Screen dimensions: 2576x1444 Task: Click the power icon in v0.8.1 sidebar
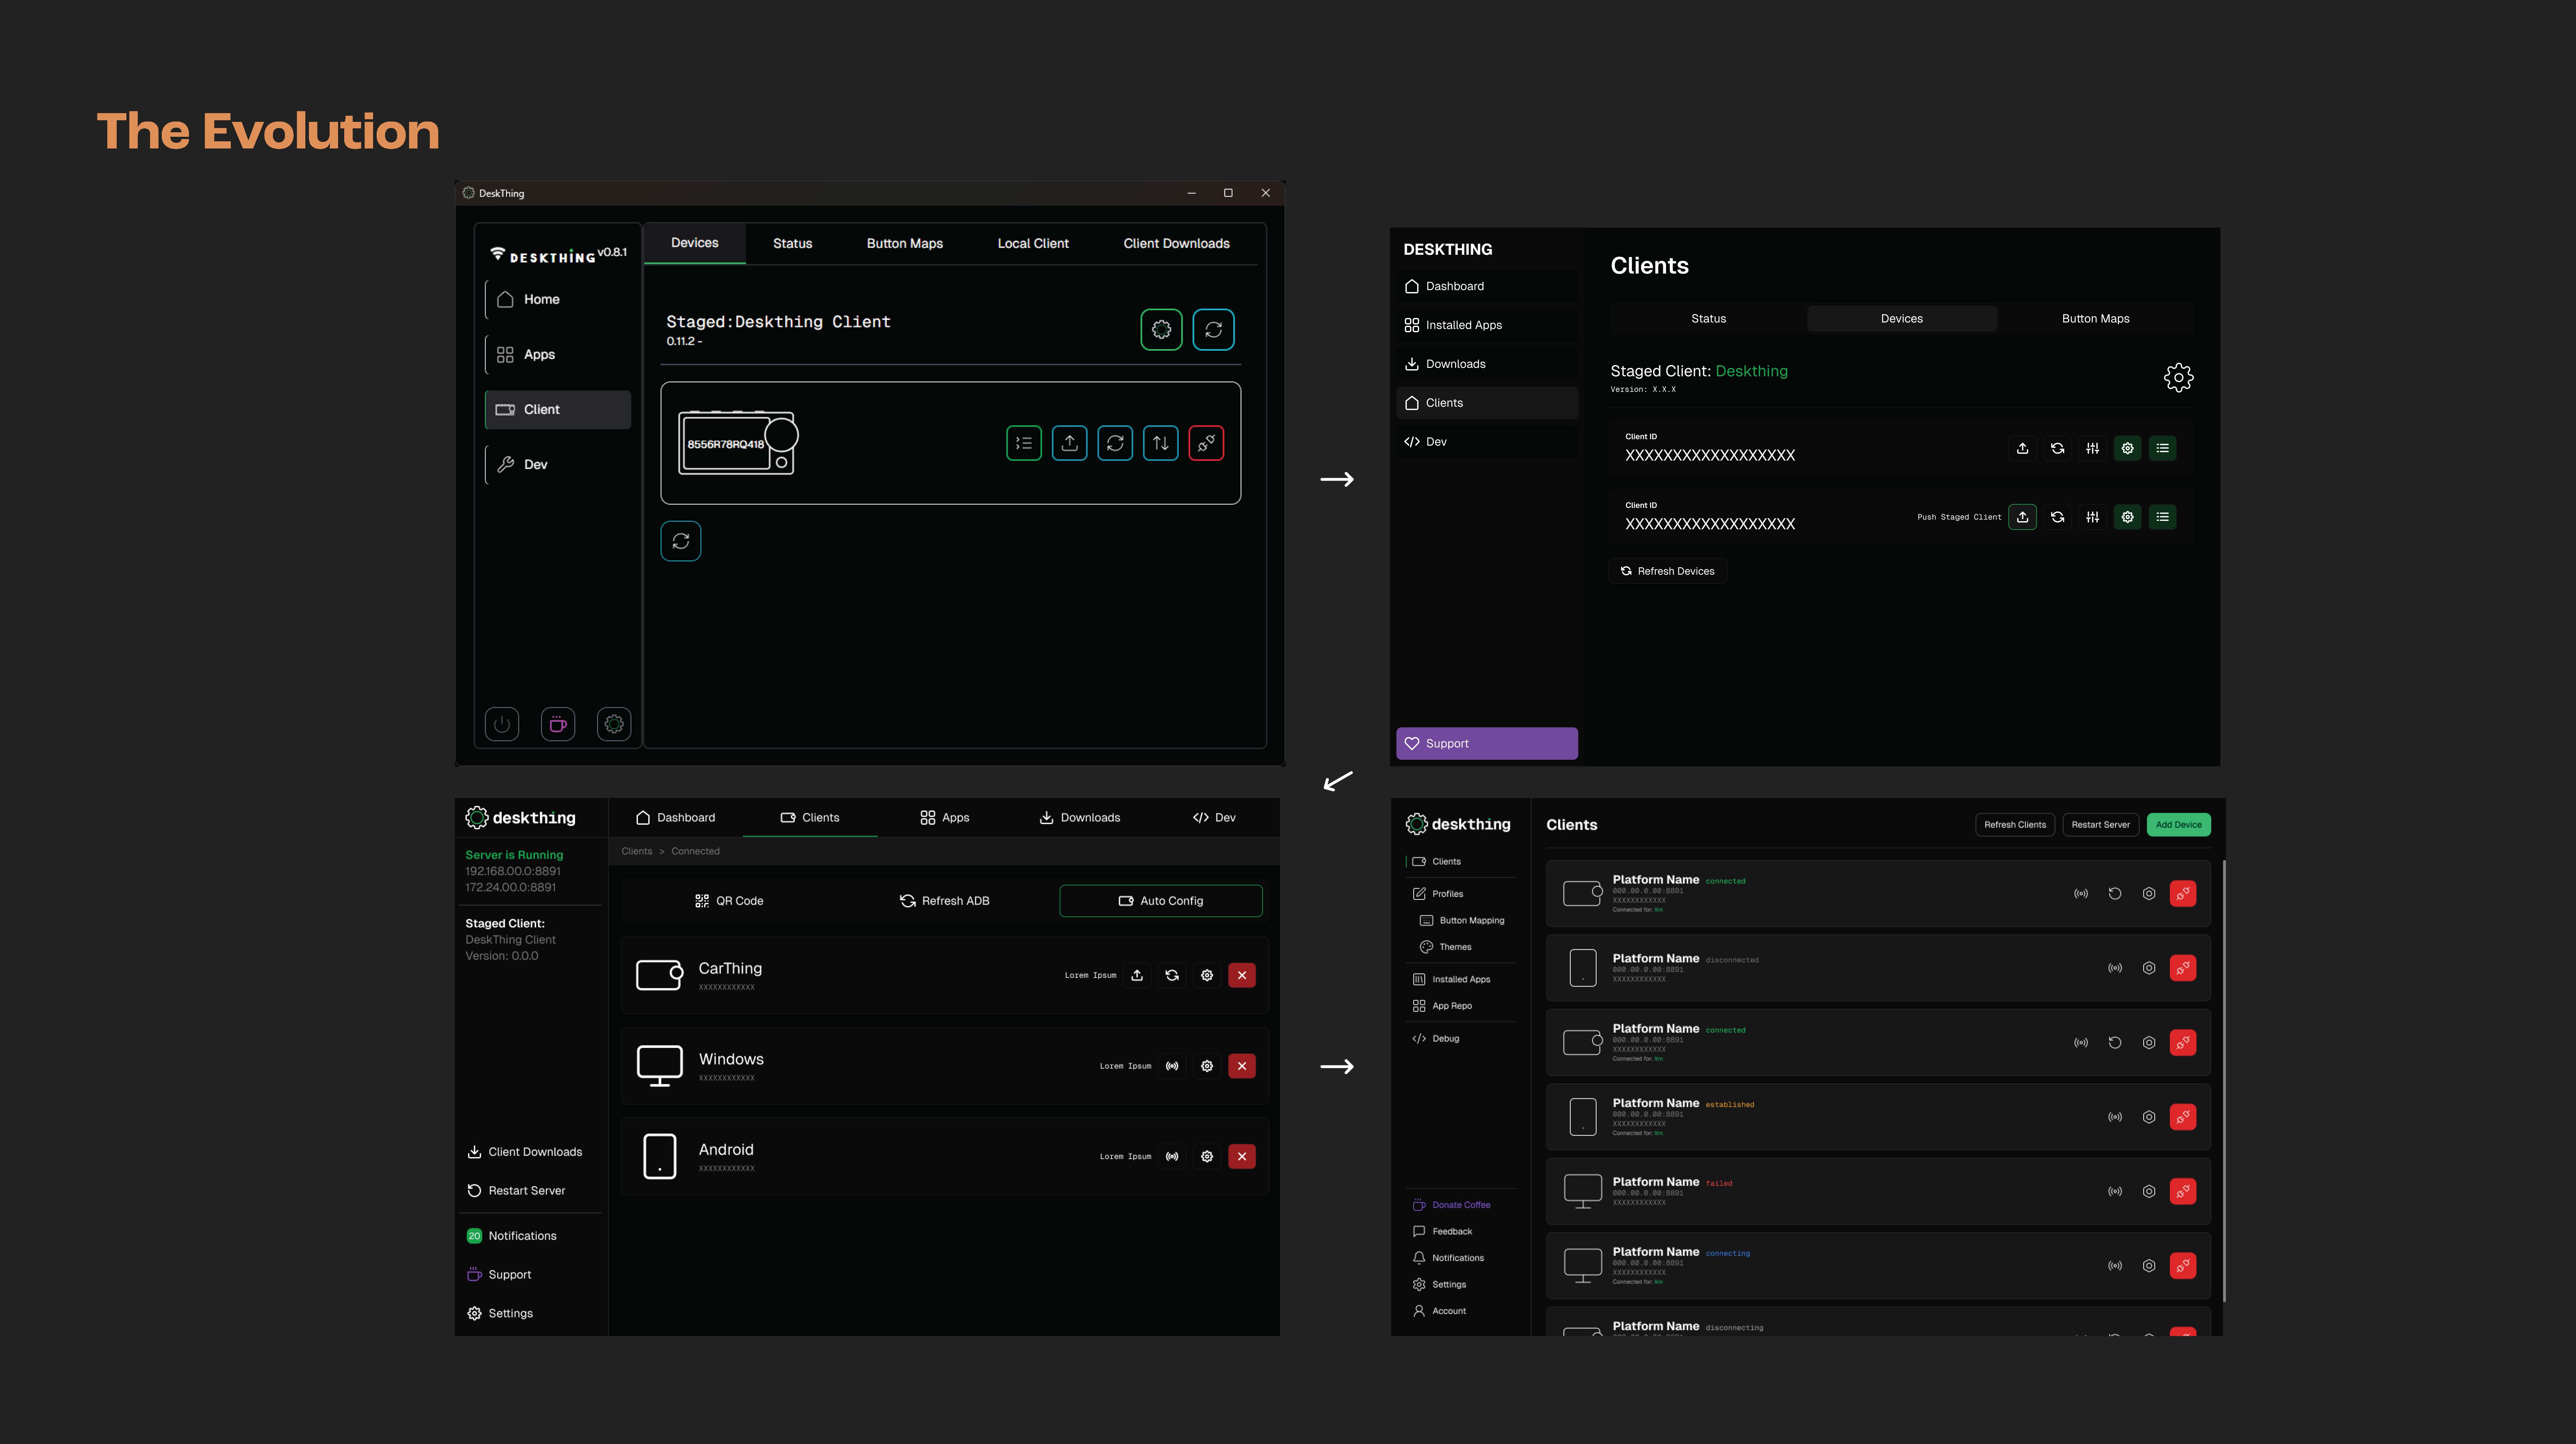coord(502,724)
